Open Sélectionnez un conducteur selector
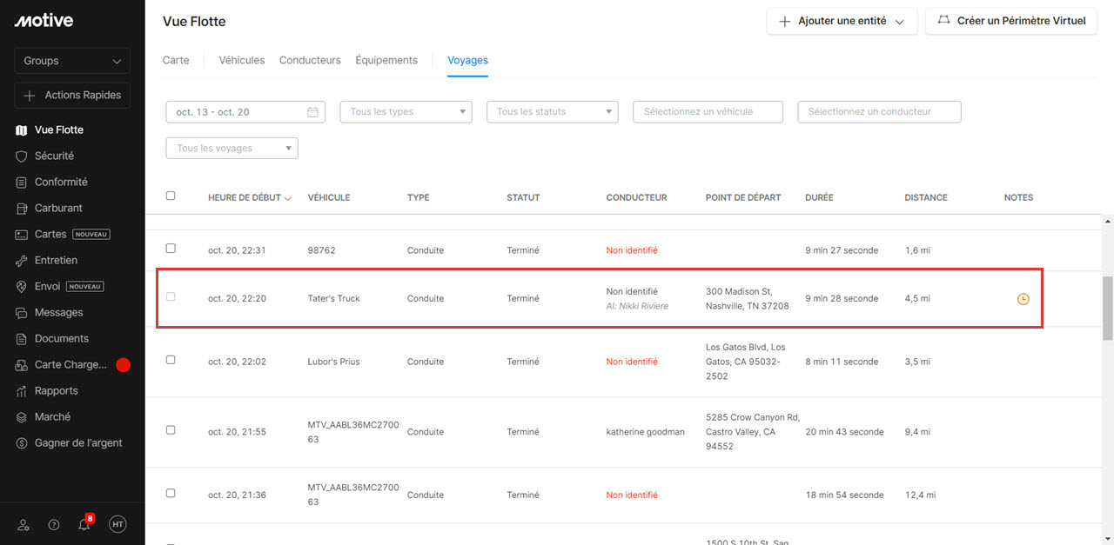 click(x=879, y=112)
